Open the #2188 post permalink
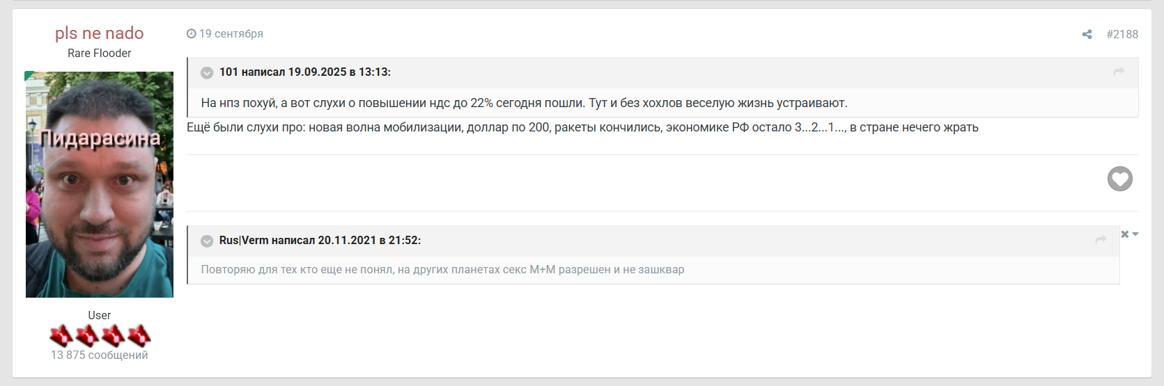This screenshot has height=386, width=1164. (x=1122, y=34)
